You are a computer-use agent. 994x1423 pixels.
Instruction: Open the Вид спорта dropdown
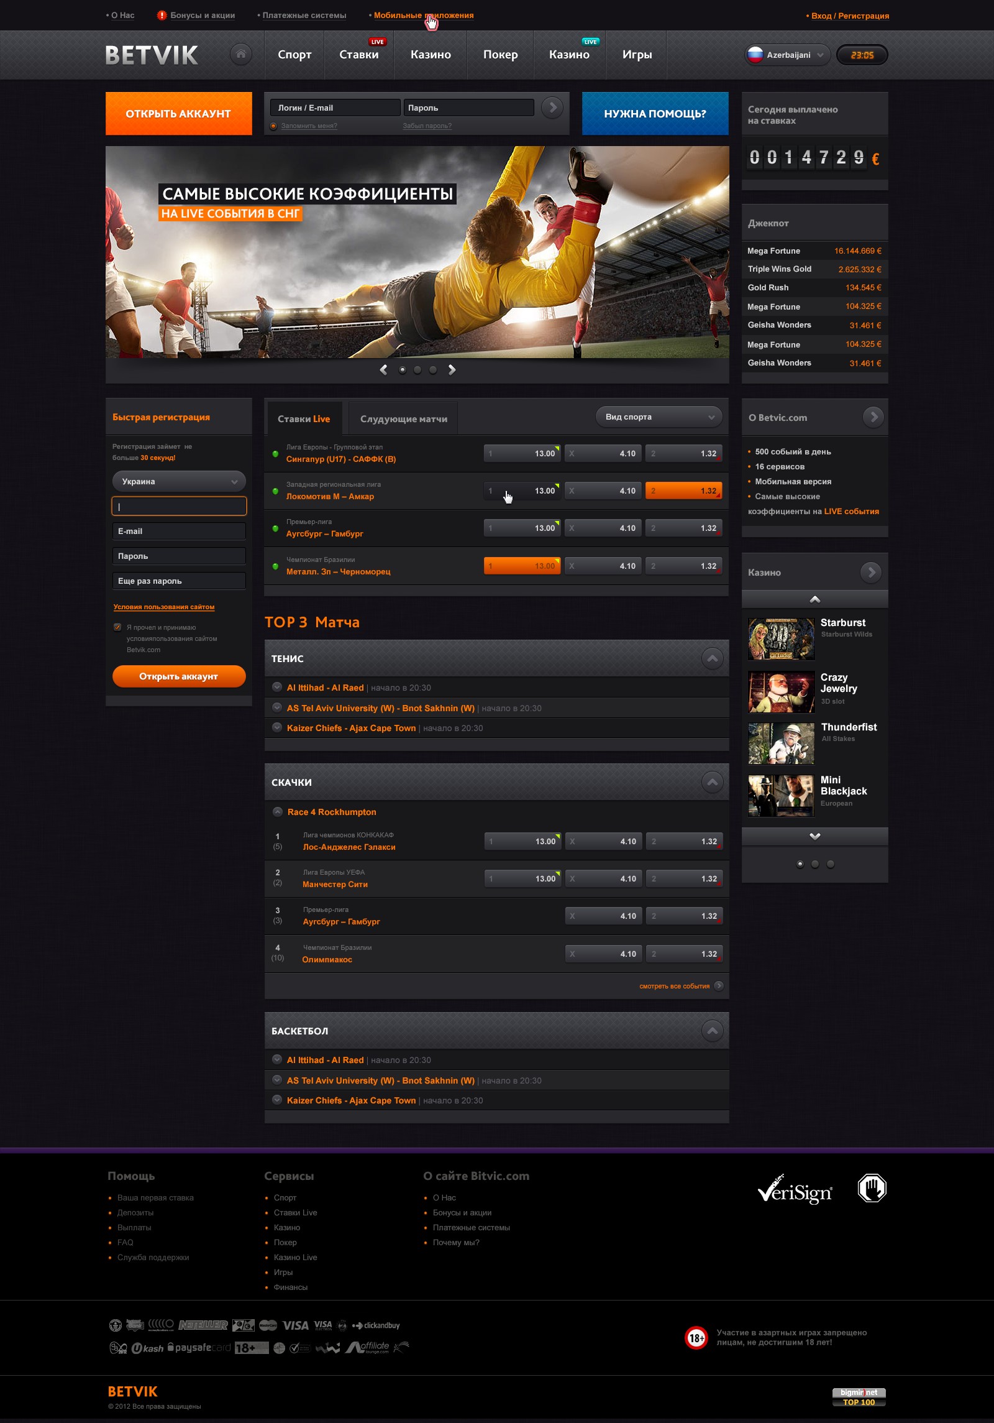[659, 417]
